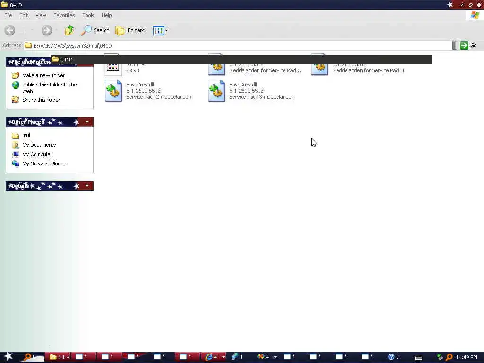
Task: Click the Make a new folder icon
Action: click(16, 75)
